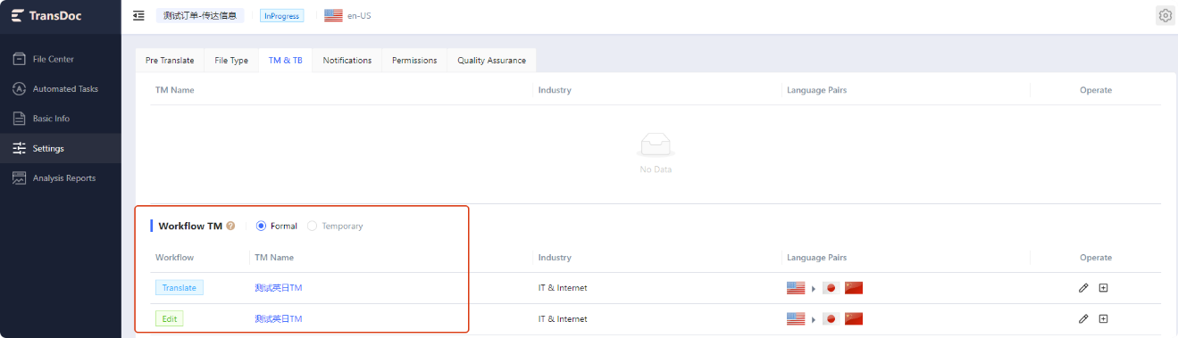Click the Japan flag in Translate row
The height and width of the screenshot is (338, 1178).
click(831, 288)
